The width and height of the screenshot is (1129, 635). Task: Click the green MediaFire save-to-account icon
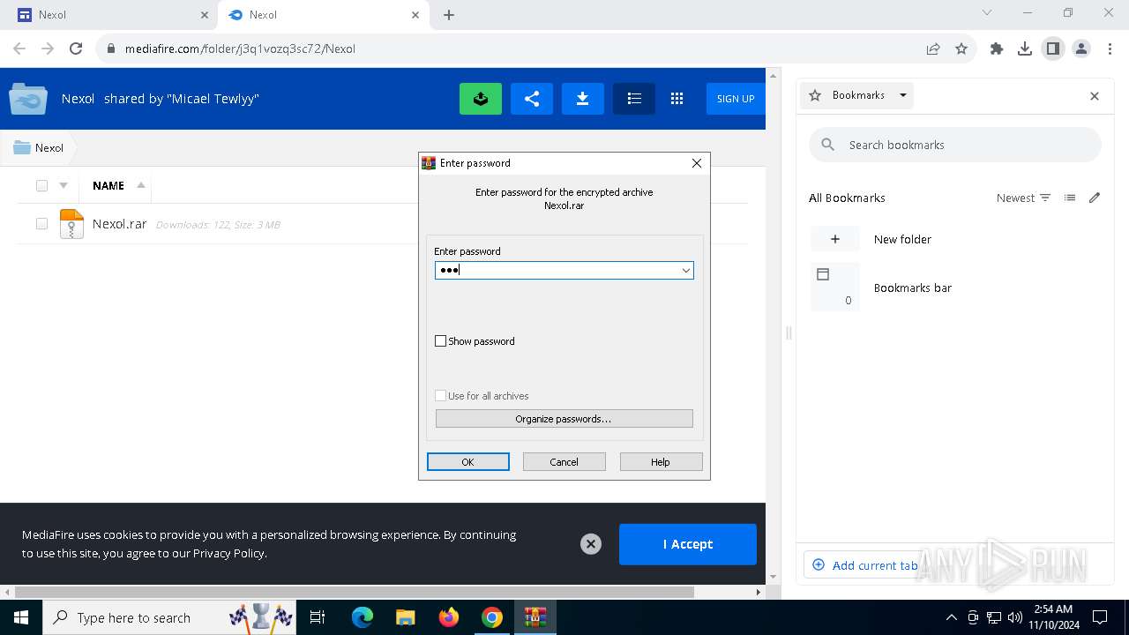point(481,99)
